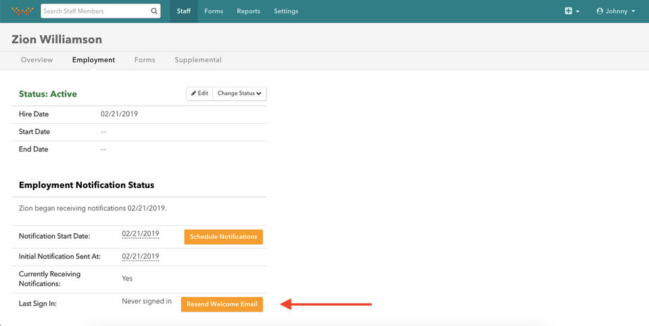Expand the Johnny account dropdown arrow

pos(633,11)
